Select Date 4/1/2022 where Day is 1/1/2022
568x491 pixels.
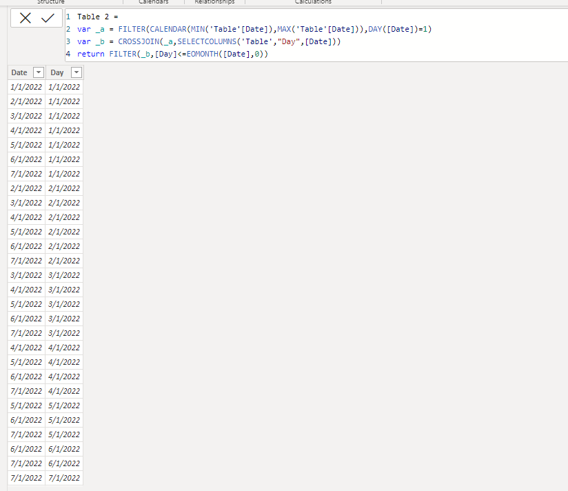point(26,130)
